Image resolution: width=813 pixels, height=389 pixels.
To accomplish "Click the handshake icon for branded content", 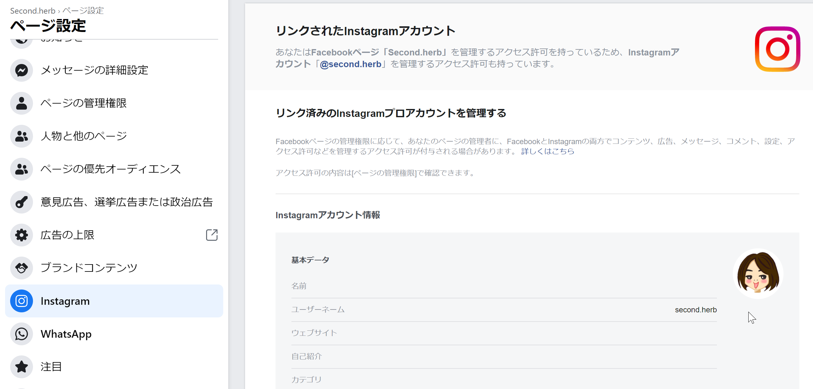I will click(x=22, y=268).
